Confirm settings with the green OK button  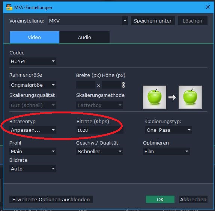(x=160, y=199)
